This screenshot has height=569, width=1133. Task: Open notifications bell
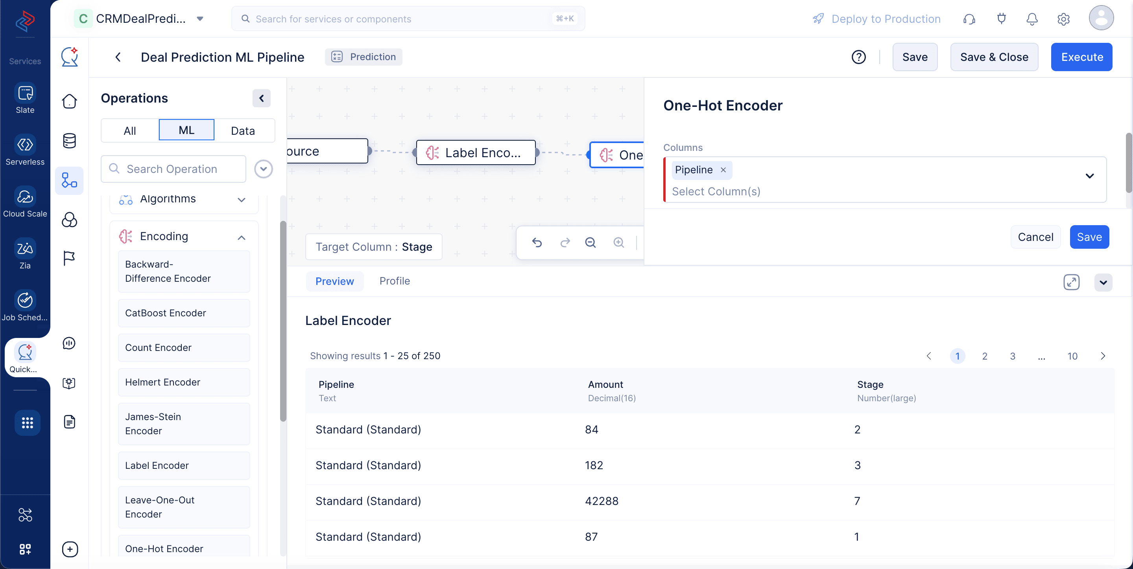(1032, 19)
